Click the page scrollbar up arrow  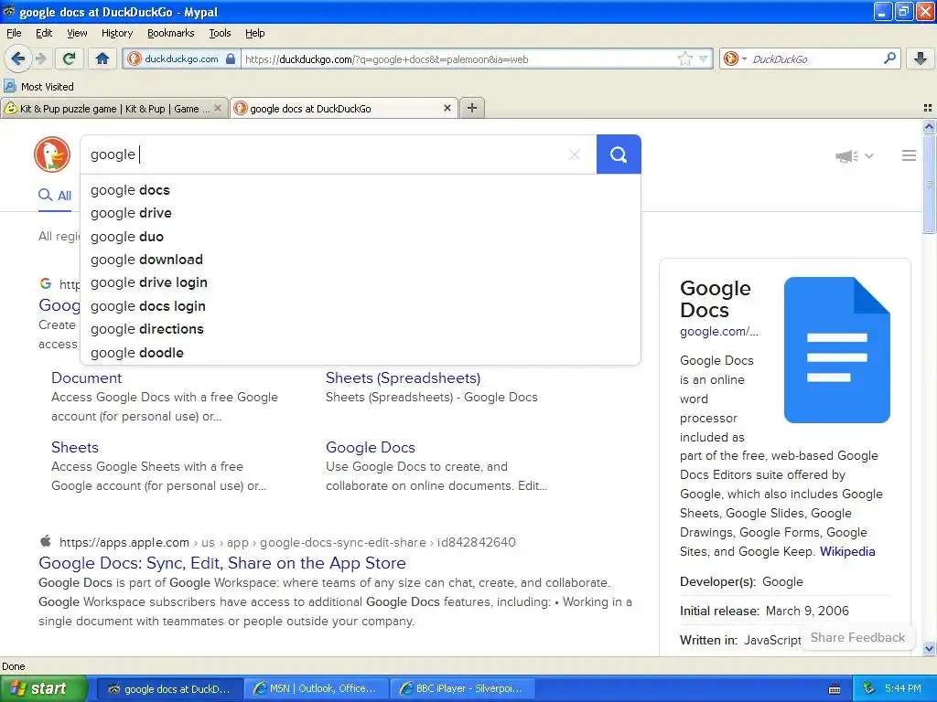point(929,126)
